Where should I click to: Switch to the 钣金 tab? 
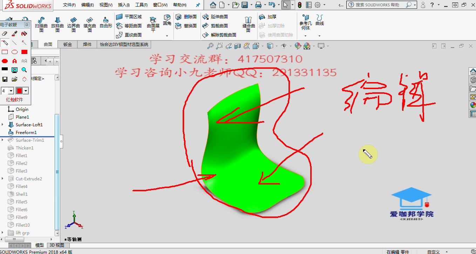(x=68, y=45)
